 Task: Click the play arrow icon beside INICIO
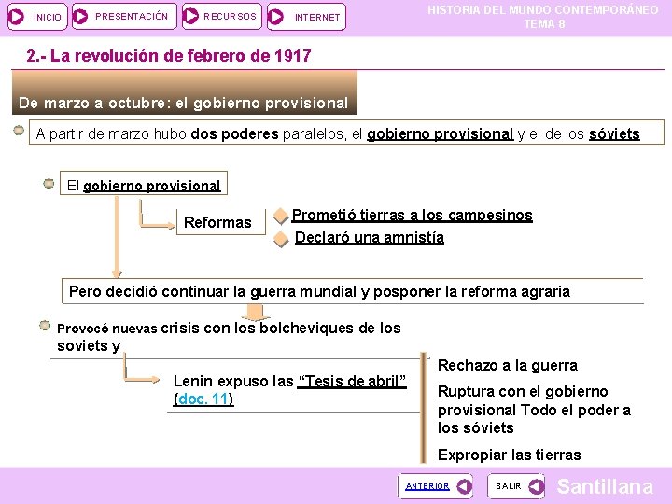pos(17,17)
